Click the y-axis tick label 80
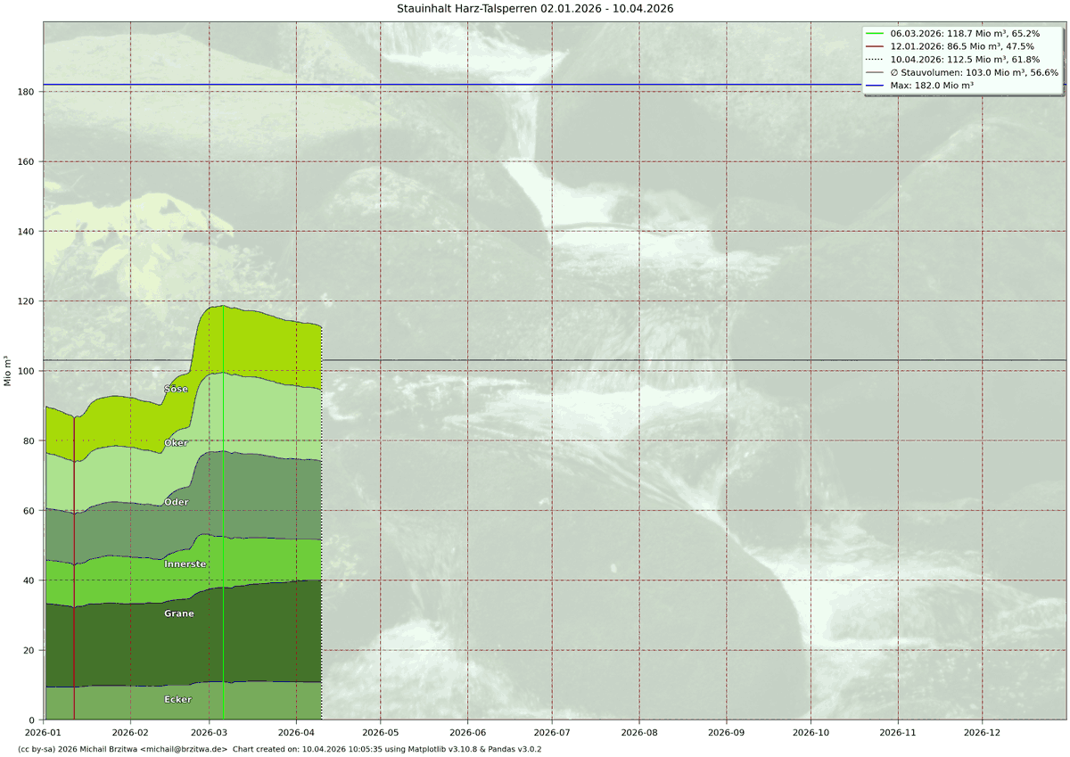The height and width of the screenshot is (757, 1070). [29, 440]
